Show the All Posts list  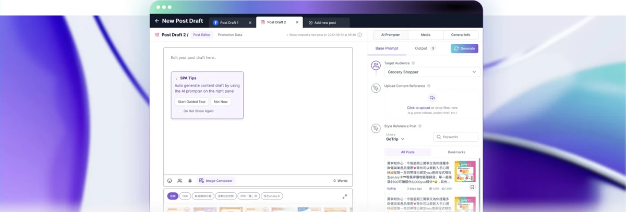[407, 152]
